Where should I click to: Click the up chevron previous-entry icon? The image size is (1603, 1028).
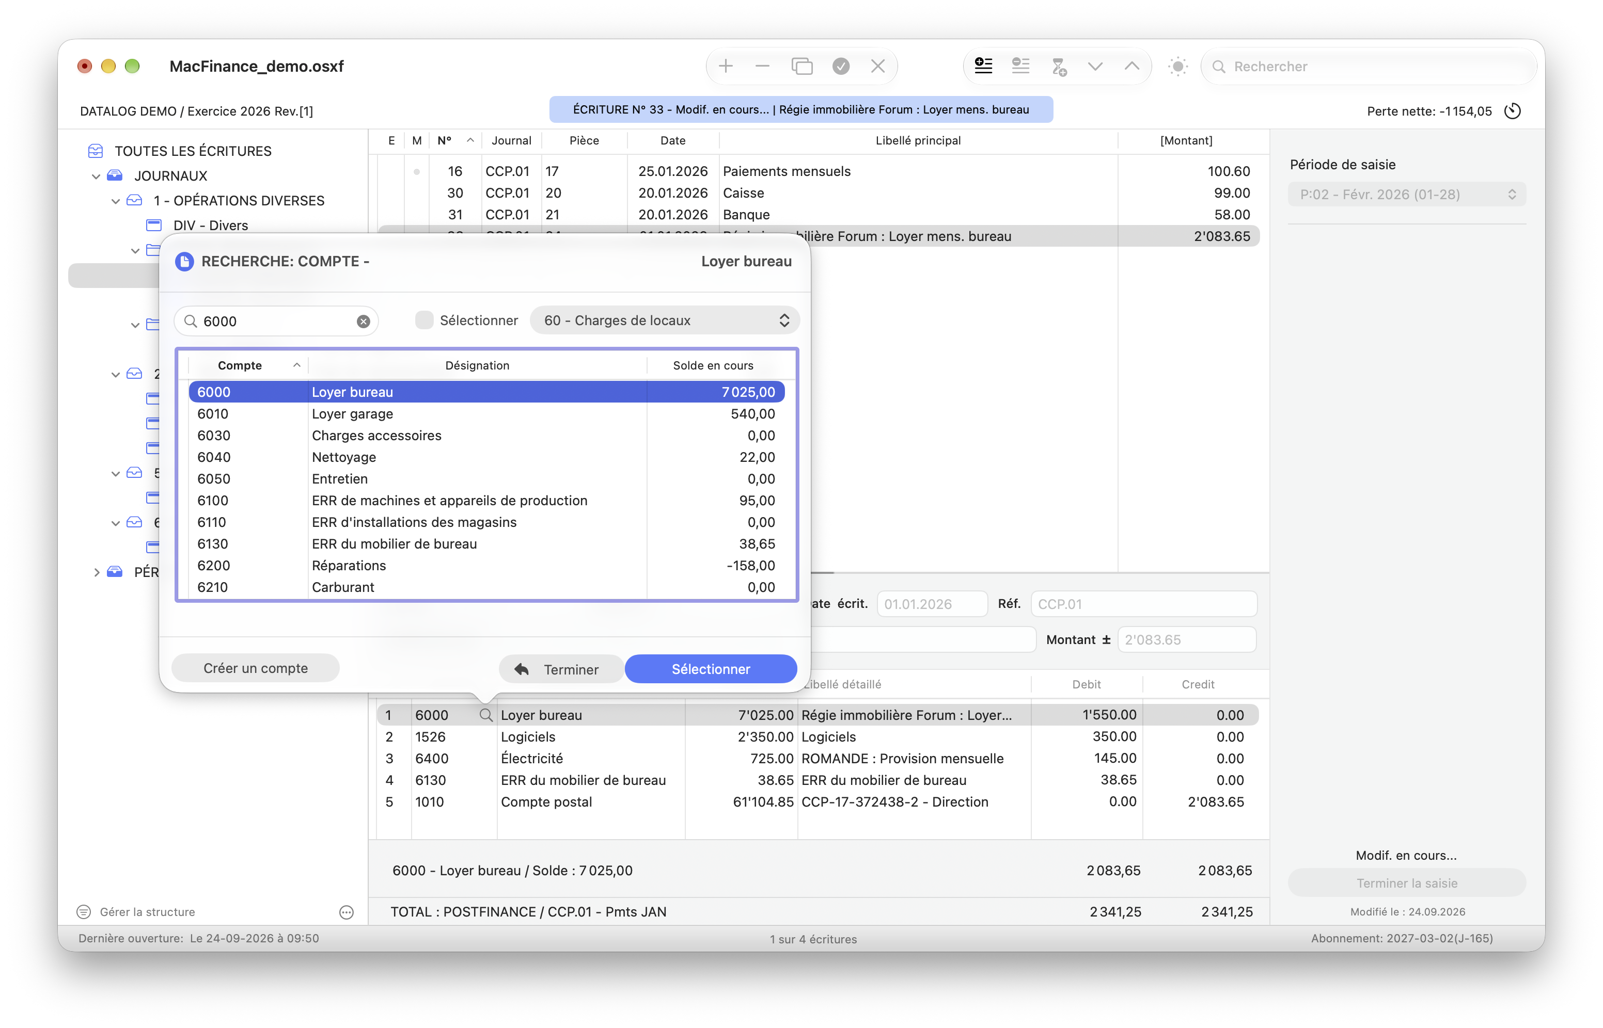(x=1132, y=66)
